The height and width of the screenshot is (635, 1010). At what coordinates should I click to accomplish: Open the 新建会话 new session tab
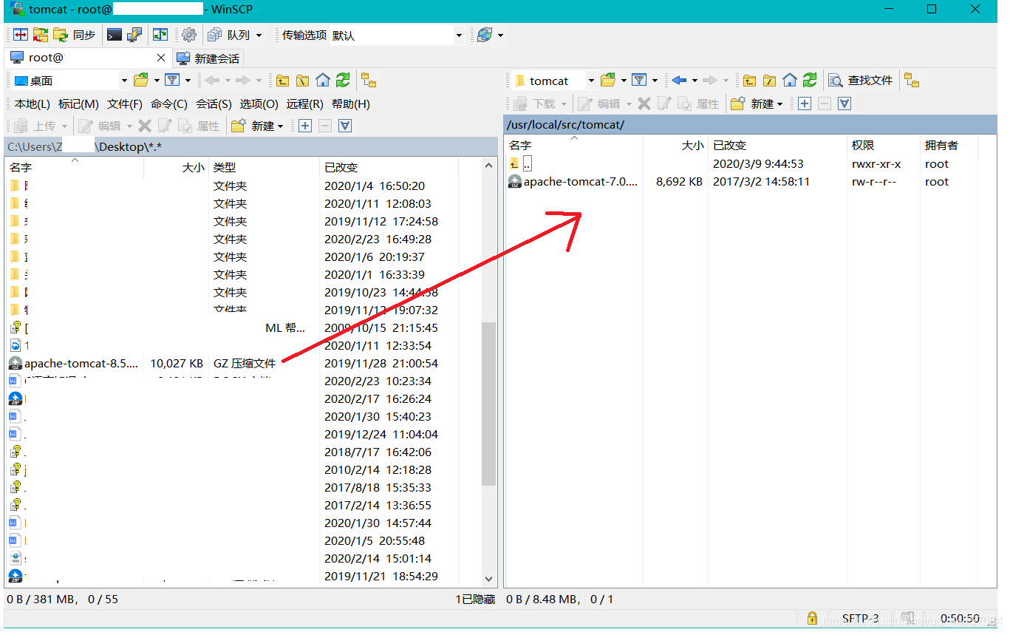(x=208, y=58)
